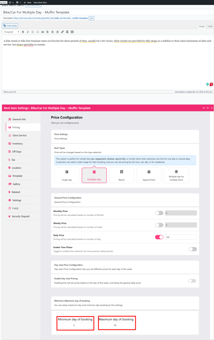Enable the Monthly Price toggle

(159, 213)
